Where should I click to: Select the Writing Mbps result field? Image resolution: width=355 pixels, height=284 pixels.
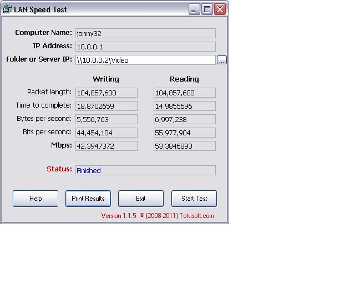[106, 146]
